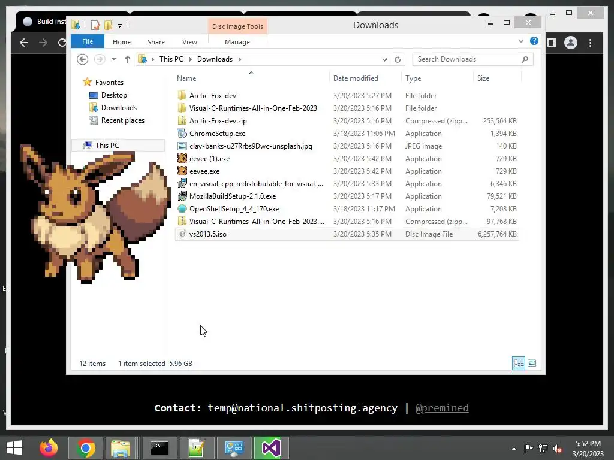Switch to the Home ribbon tab
The width and height of the screenshot is (614, 460).
point(121,42)
